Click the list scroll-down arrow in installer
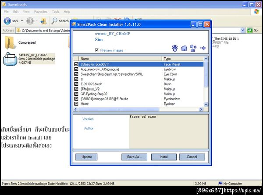263x195 pixels. pos(206,104)
